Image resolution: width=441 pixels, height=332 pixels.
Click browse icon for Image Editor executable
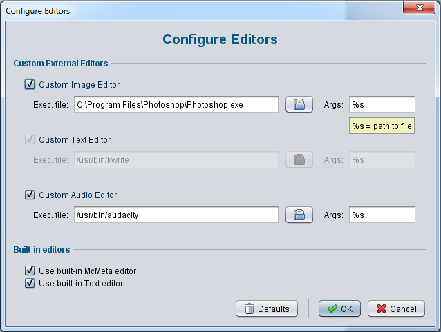click(299, 104)
